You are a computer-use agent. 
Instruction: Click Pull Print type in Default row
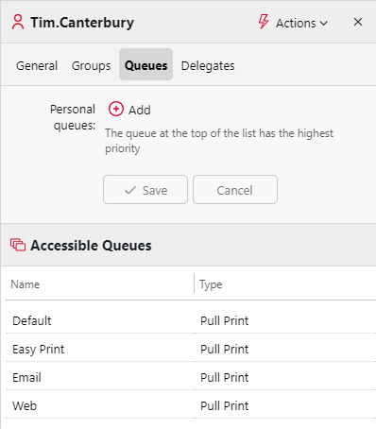coord(224,320)
